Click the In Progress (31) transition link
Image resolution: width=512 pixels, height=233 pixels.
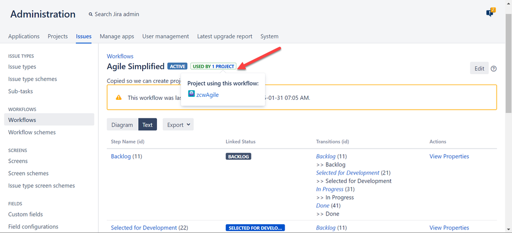coord(330,189)
